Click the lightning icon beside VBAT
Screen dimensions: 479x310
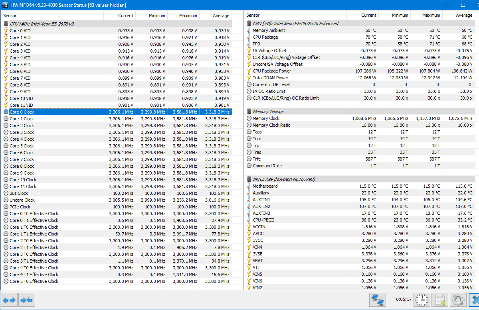coord(249,261)
